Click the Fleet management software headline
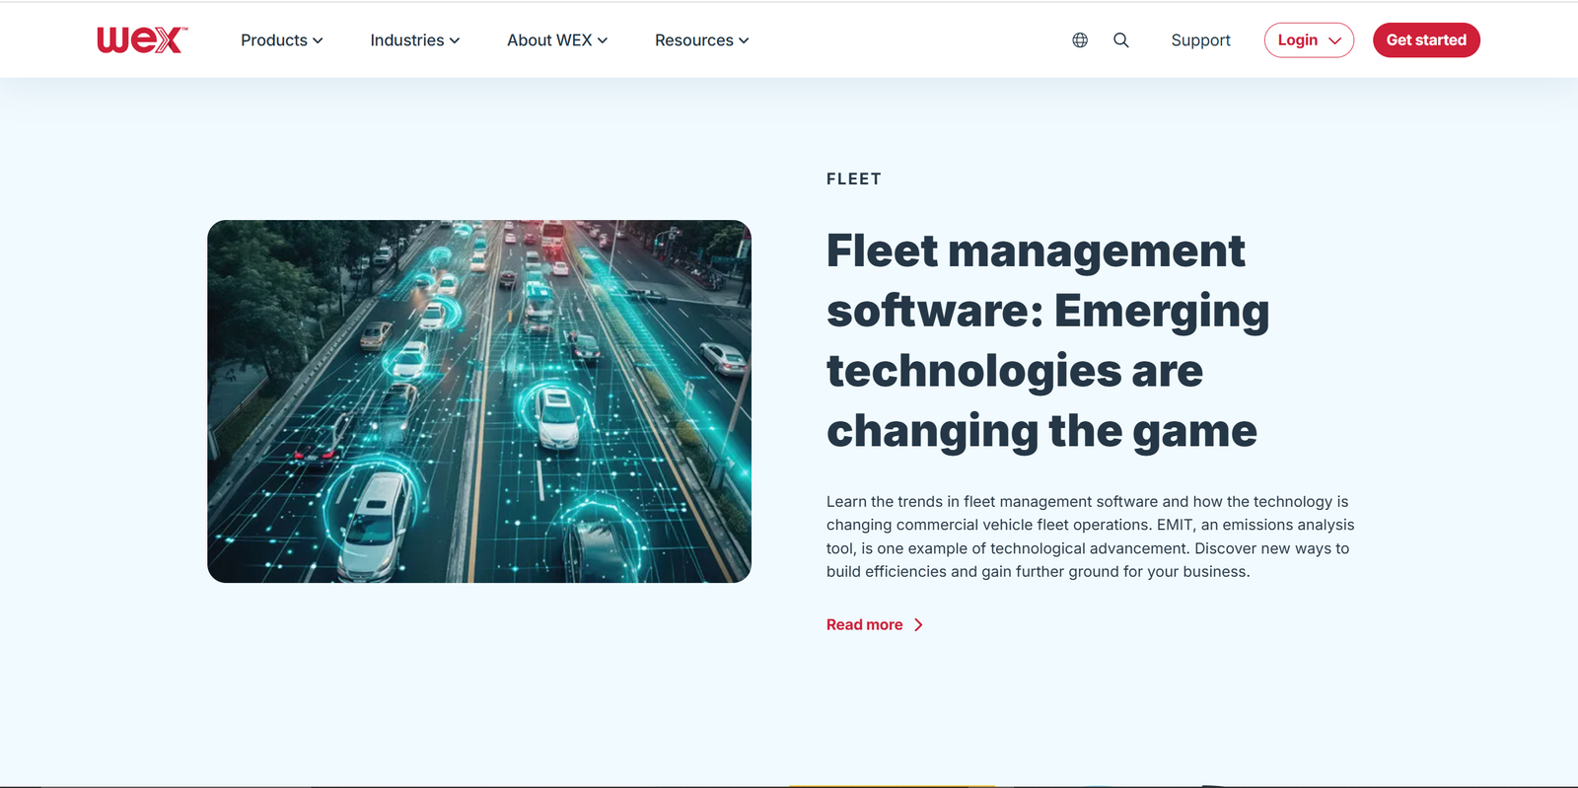Viewport: 1578px width, 788px height. coord(1047,340)
